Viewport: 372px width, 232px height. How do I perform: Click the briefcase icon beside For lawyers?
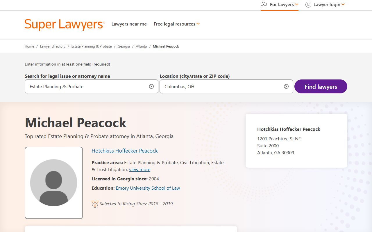pos(264,5)
